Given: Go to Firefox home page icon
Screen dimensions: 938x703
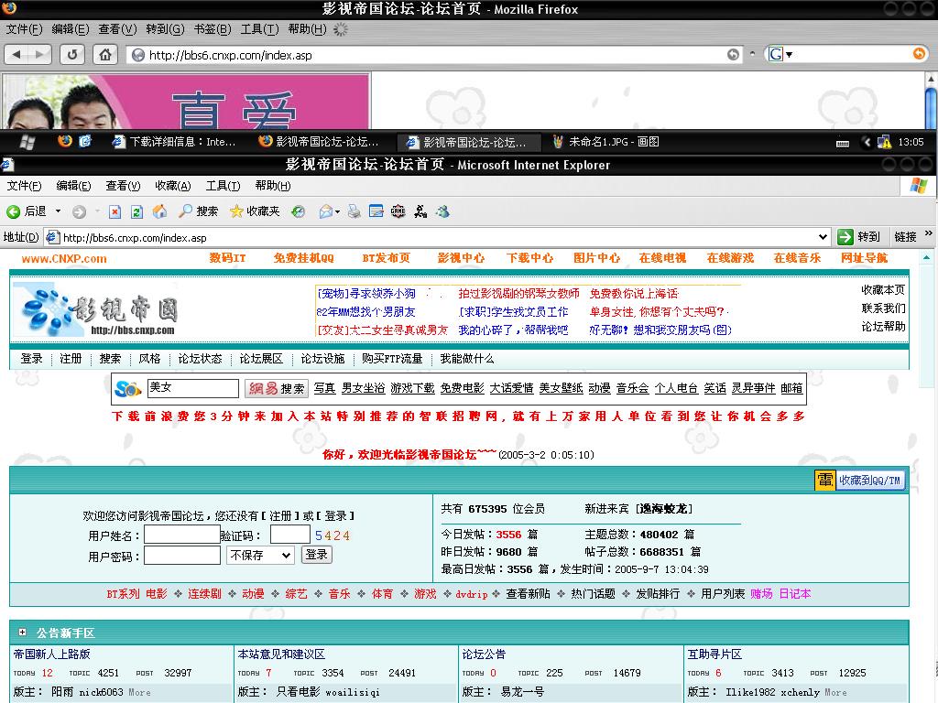Looking at the screenshot, I should (105, 54).
